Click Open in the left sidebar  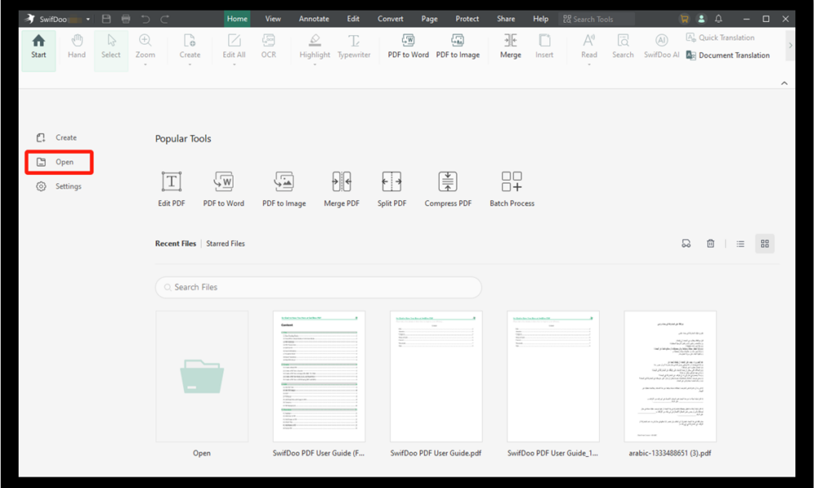point(59,162)
